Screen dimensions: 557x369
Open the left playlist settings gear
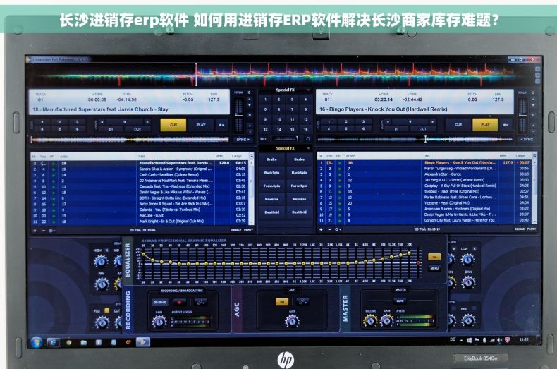(x=51, y=230)
